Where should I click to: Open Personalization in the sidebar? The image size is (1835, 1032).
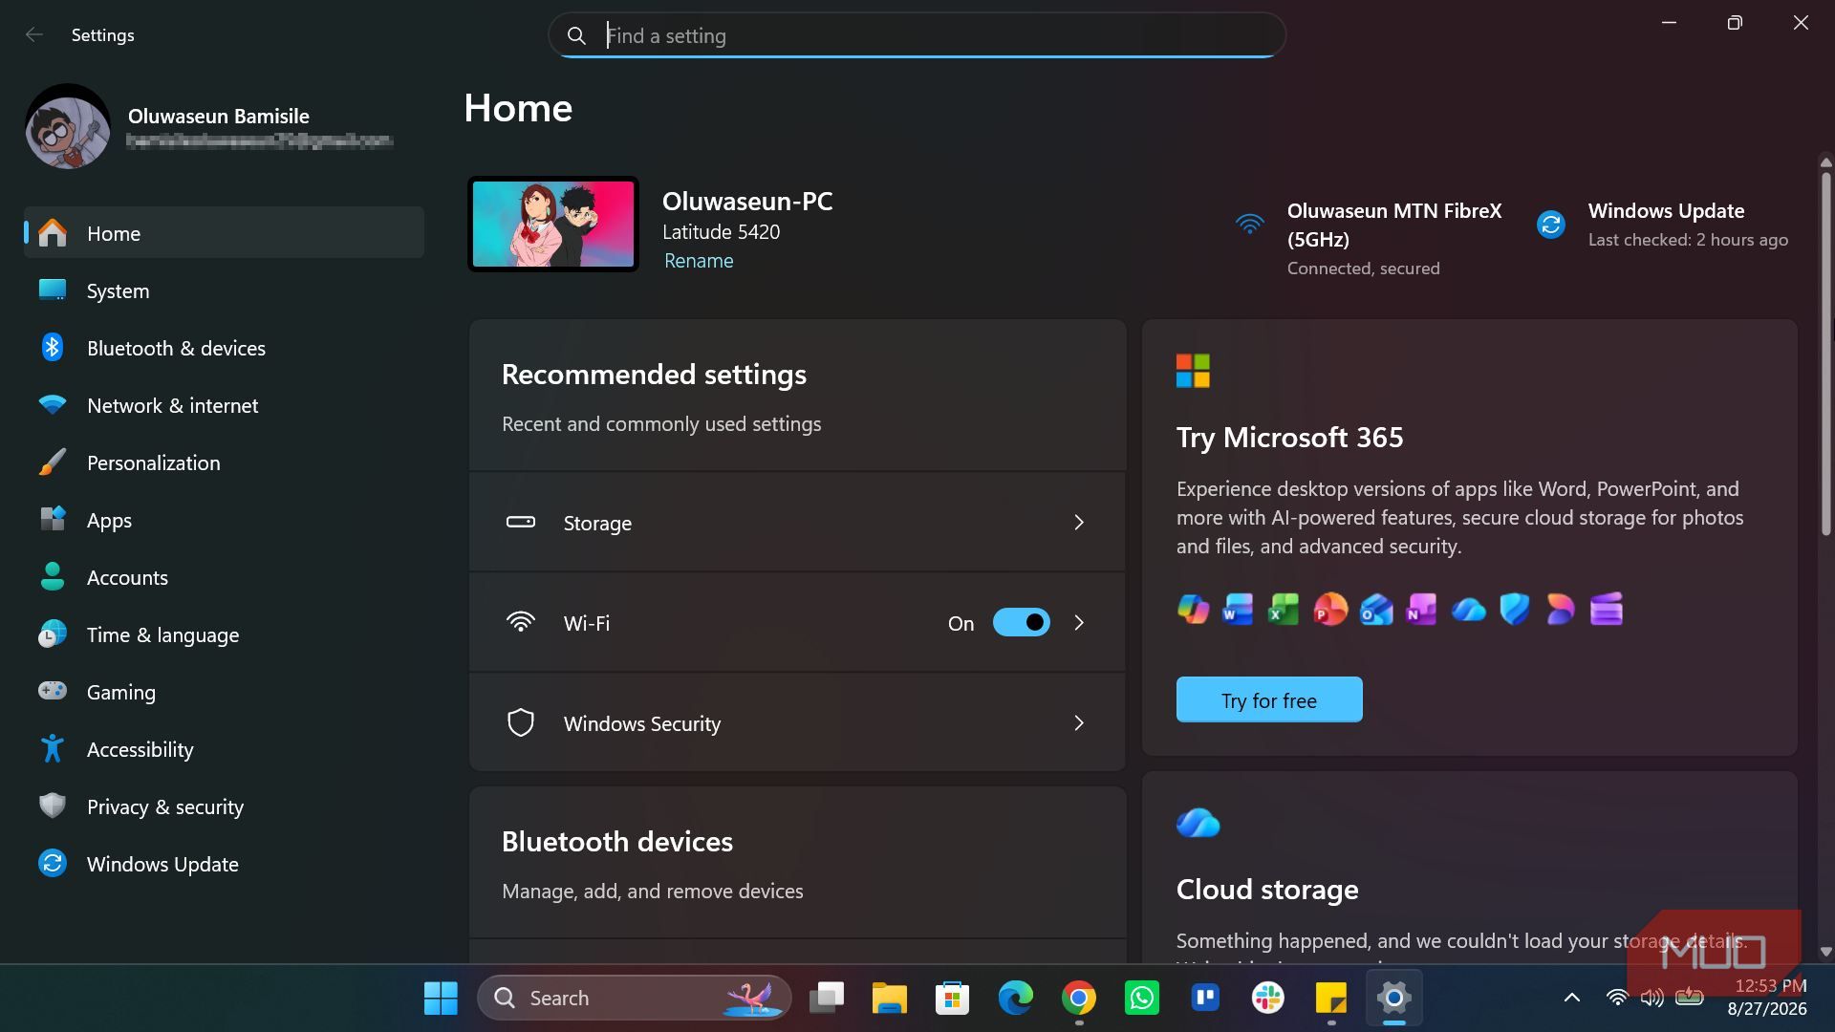tap(224, 462)
